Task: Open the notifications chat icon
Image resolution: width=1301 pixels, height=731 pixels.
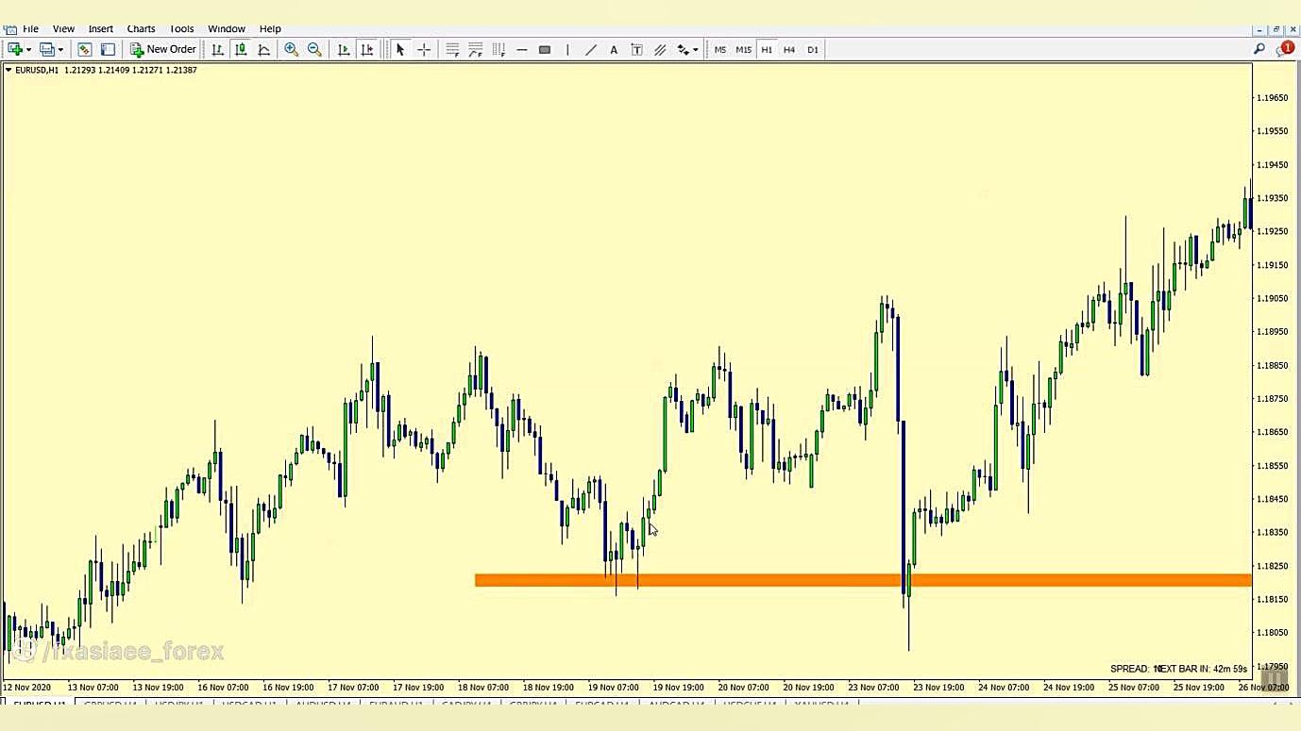Action: tap(1284, 49)
